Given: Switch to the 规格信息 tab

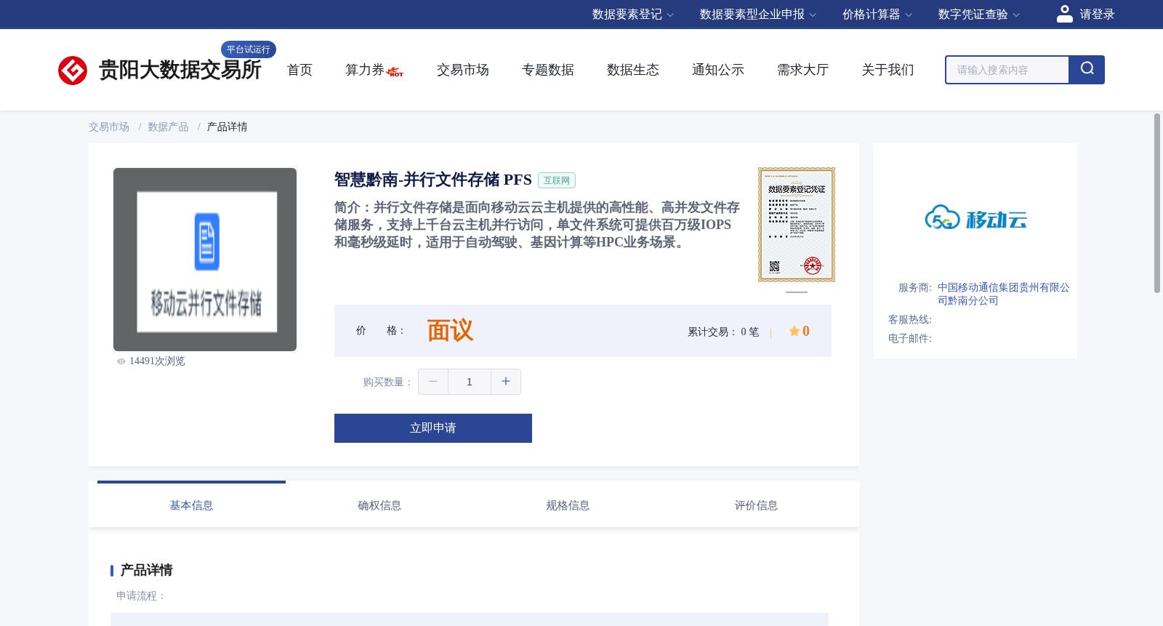Looking at the screenshot, I should click(568, 505).
